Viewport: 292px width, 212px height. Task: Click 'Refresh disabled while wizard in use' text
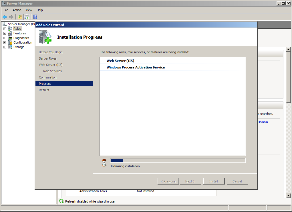(x=90, y=201)
